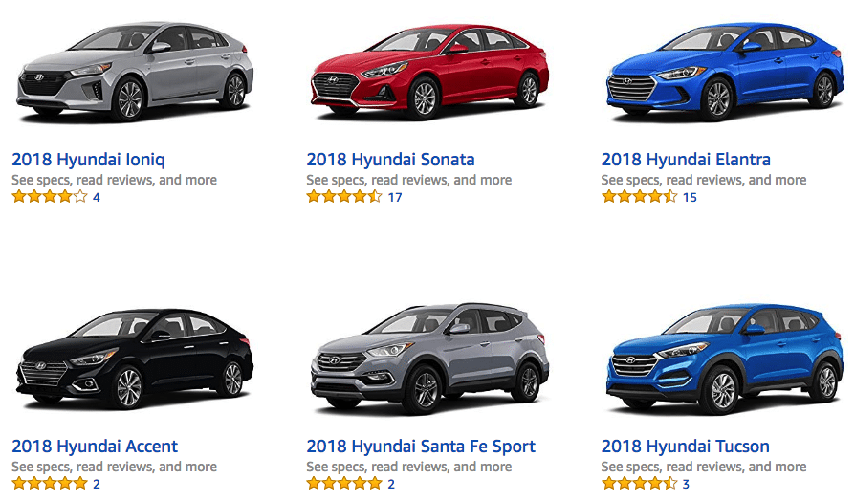
Task: Click the Accent five-star rating icons
Action: (x=50, y=484)
